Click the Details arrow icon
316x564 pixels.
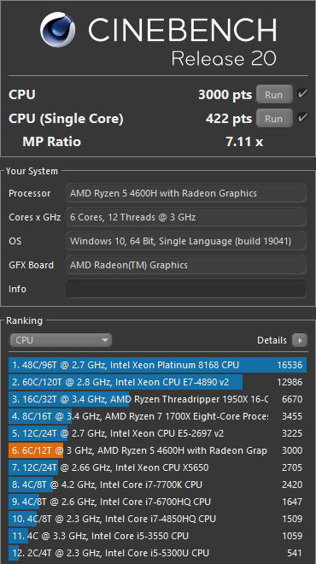(300, 340)
